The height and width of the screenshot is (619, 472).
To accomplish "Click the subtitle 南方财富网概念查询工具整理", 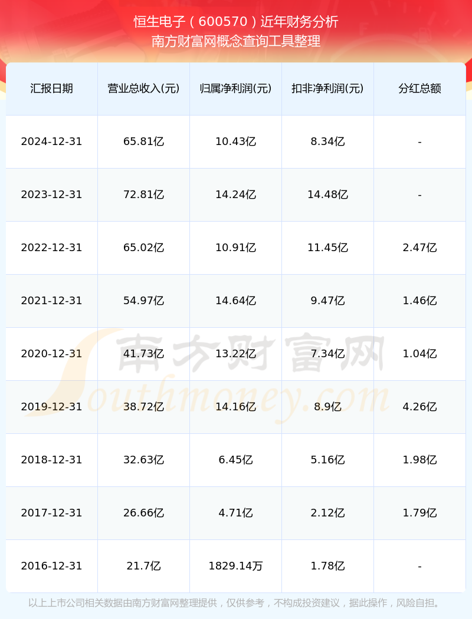I will pos(236,41).
